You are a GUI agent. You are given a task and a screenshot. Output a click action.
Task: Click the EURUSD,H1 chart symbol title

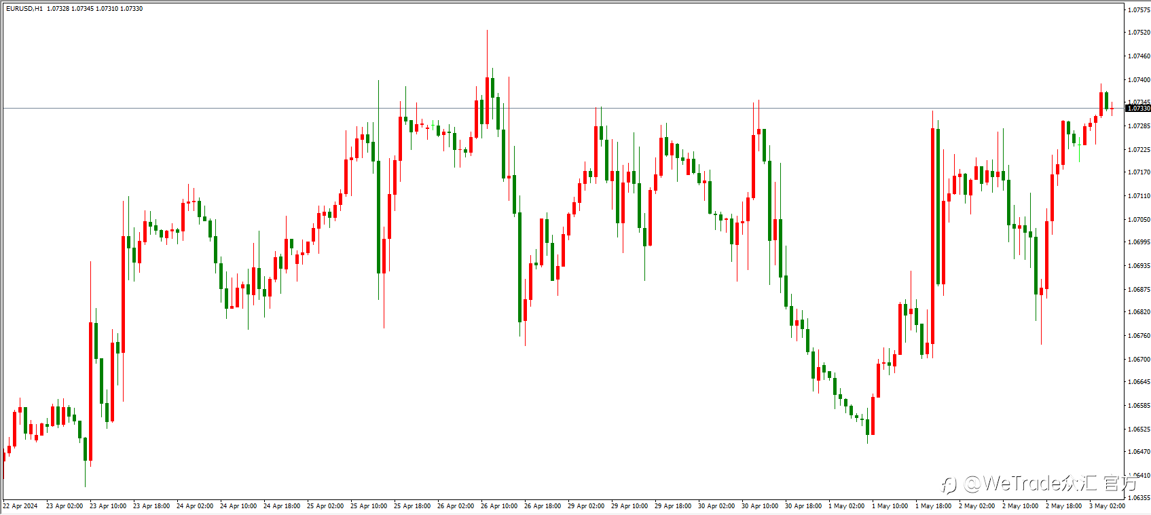click(x=24, y=9)
